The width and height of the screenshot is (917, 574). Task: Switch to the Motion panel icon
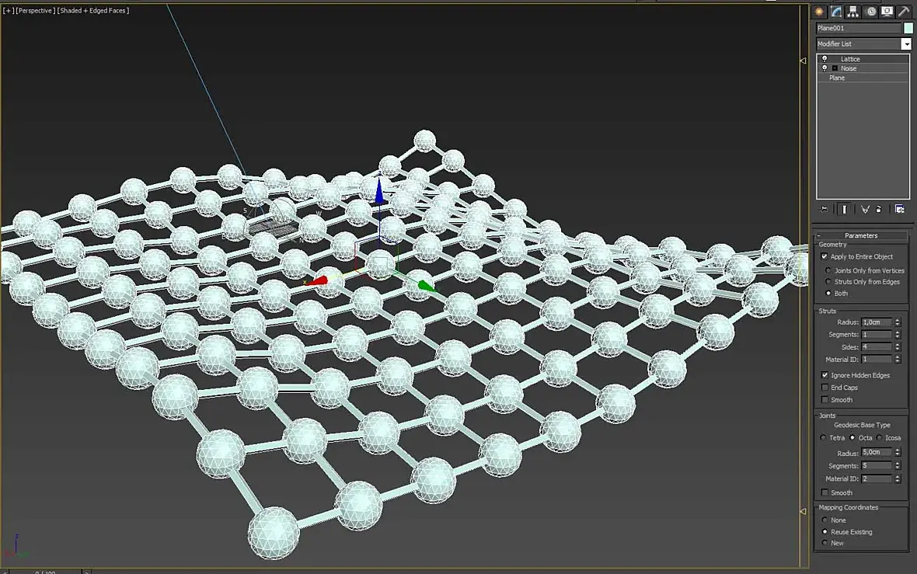click(871, 11)
